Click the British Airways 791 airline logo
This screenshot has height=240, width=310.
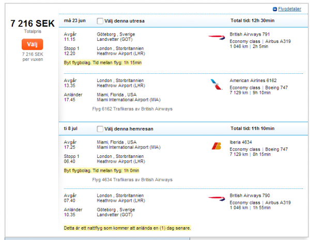tap(215, 37)
